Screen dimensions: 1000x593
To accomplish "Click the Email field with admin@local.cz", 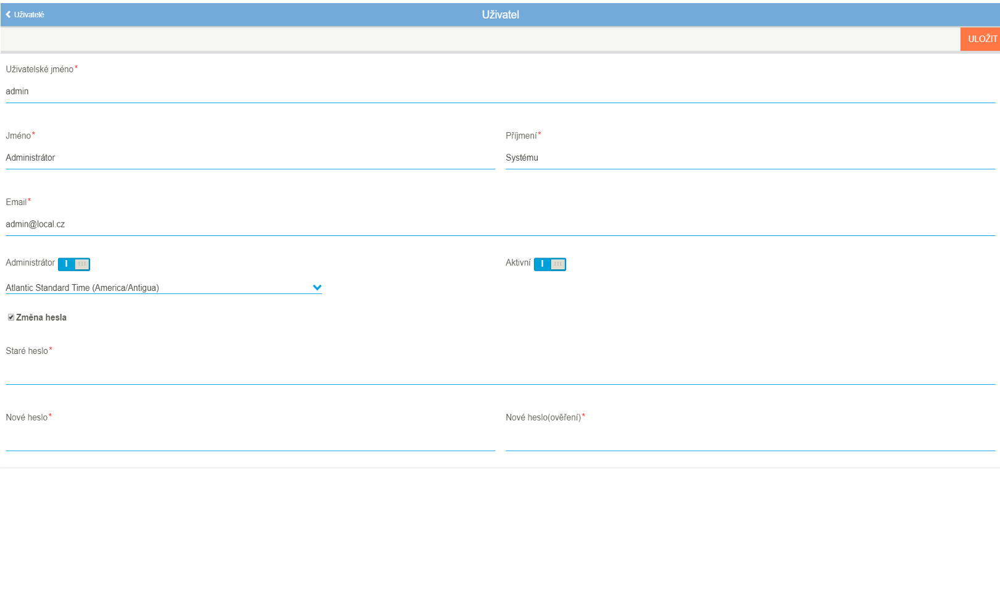I will [x=500, y=225].
